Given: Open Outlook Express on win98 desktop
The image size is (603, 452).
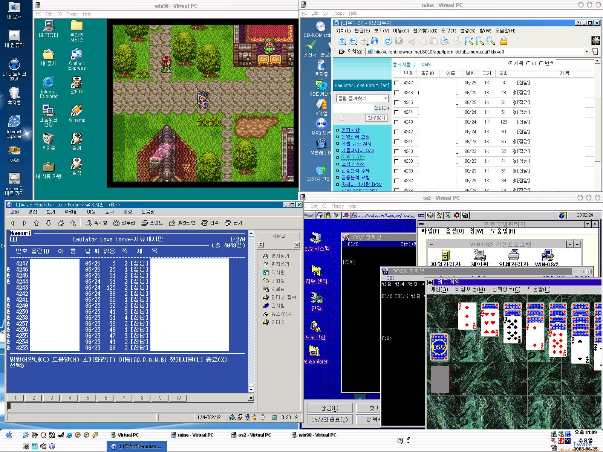Looking at the screenshot, I should 77,59.
